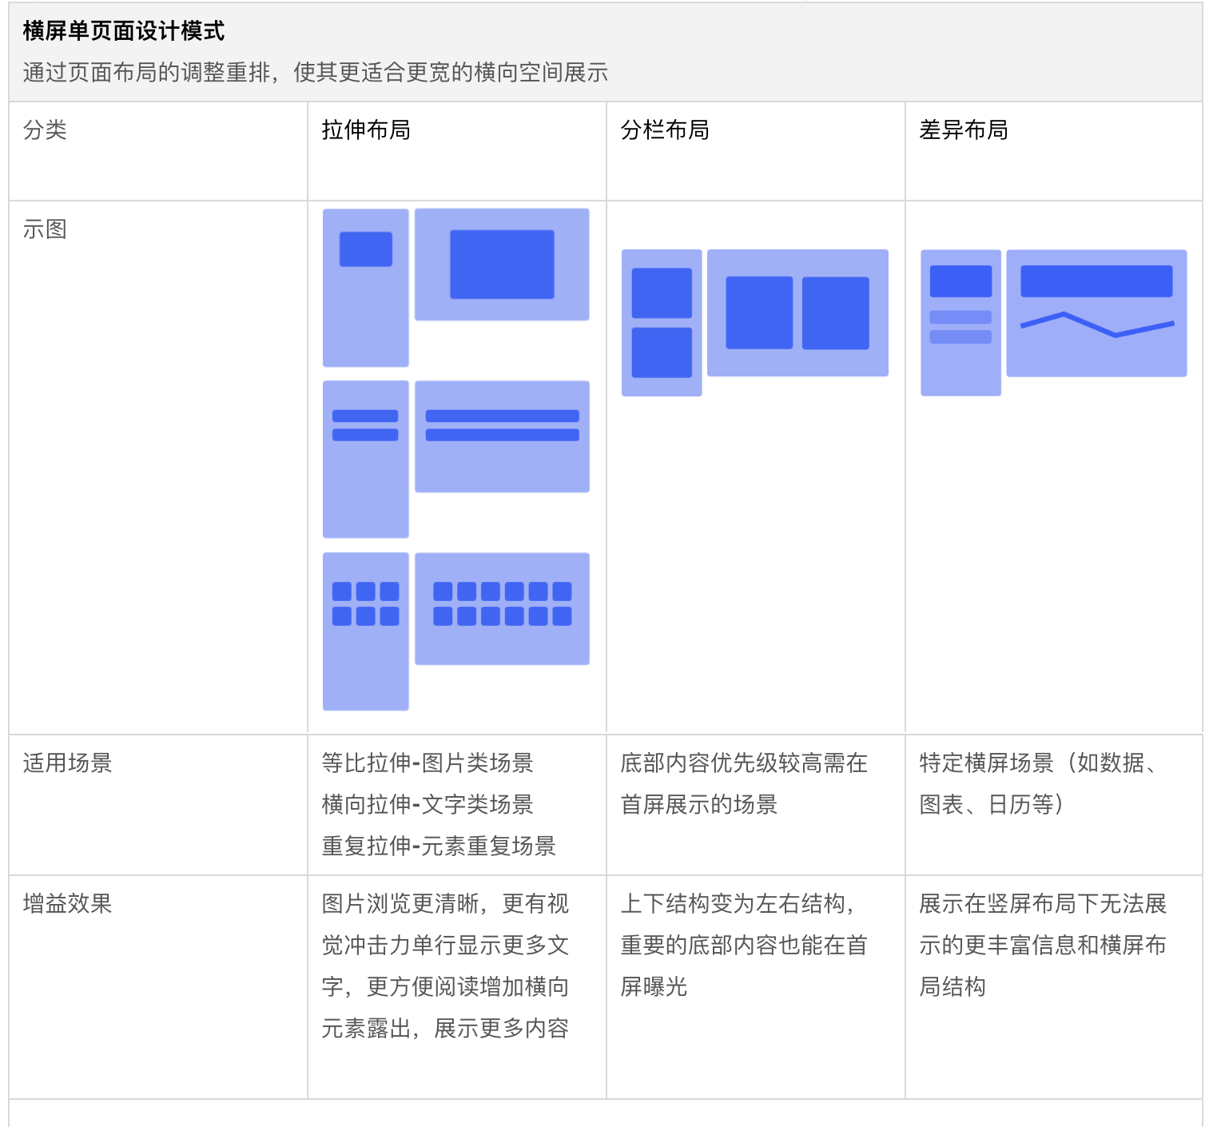
Task: Click the 增益效果 row label
Action: pos(67,904)
